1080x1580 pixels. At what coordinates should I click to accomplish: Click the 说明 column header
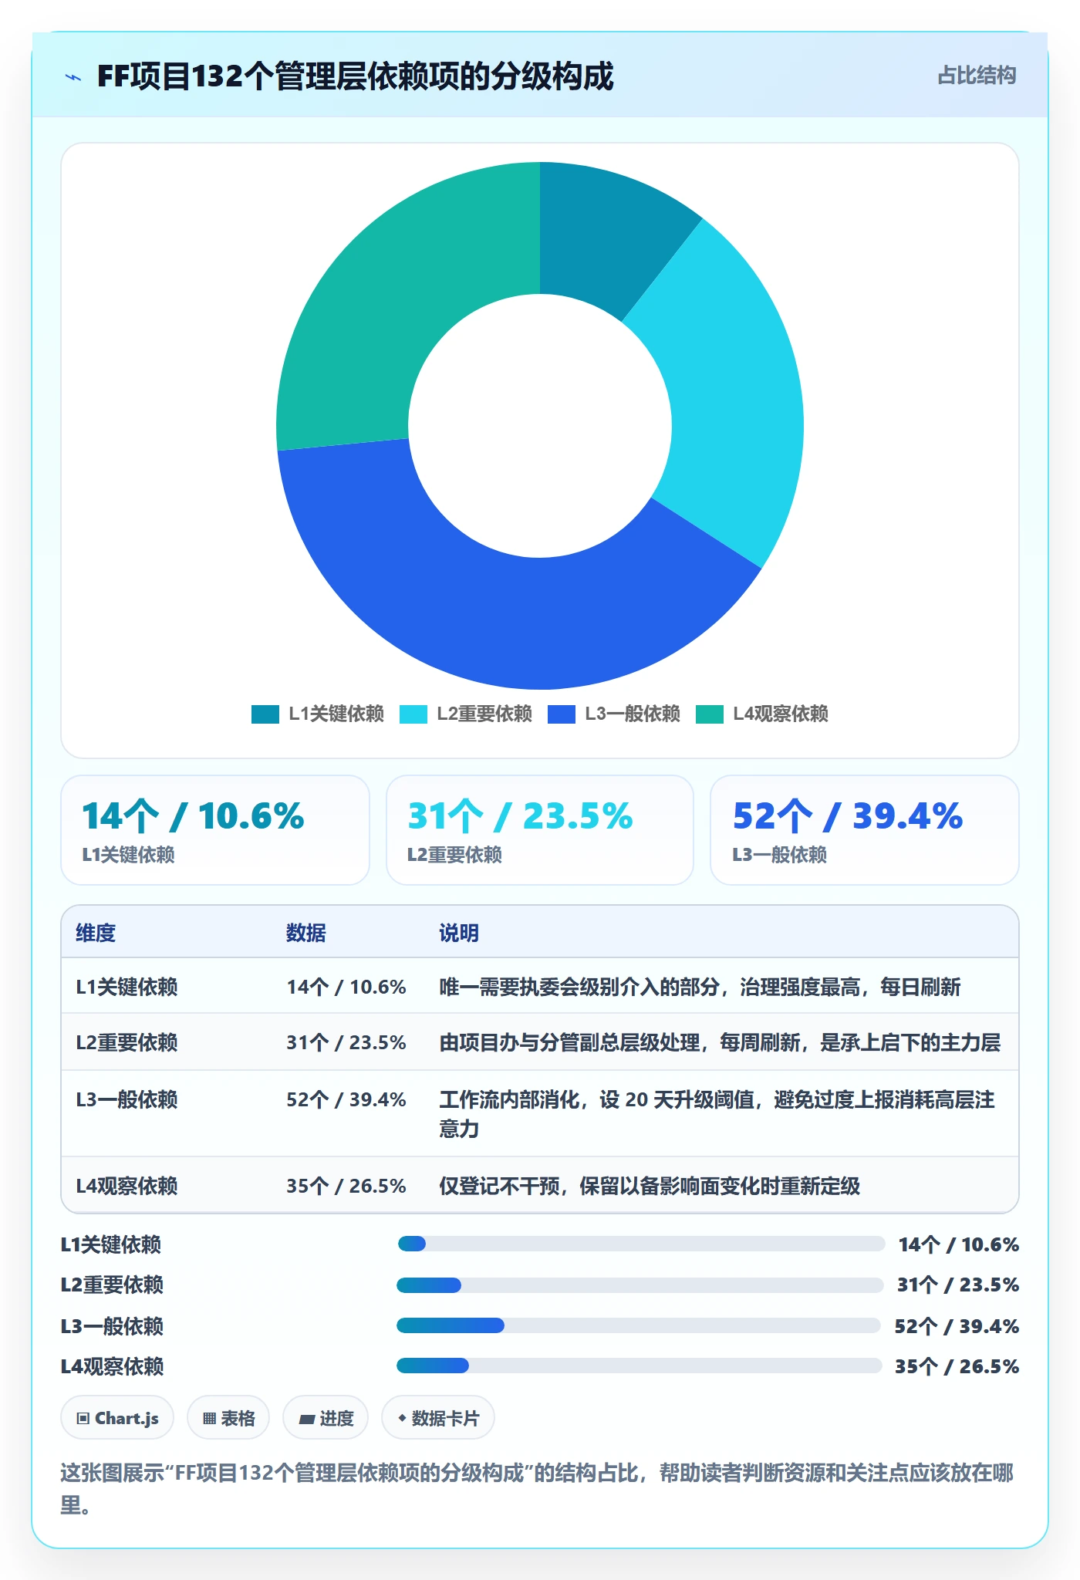[x=459, y=933]
